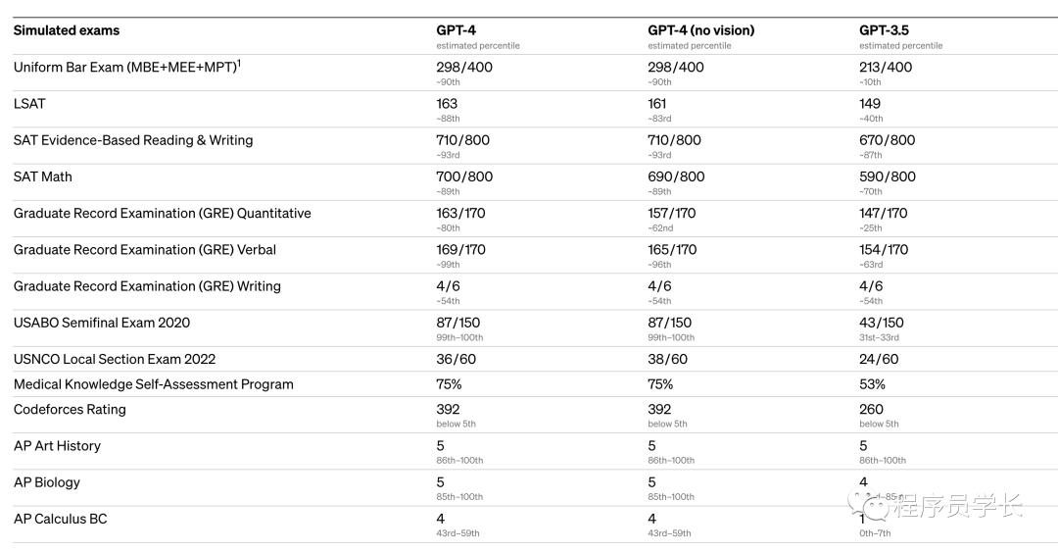1058x552 pixels.
Task: Select the AP Calculus BC row label
Action: [x=60, y=519]
